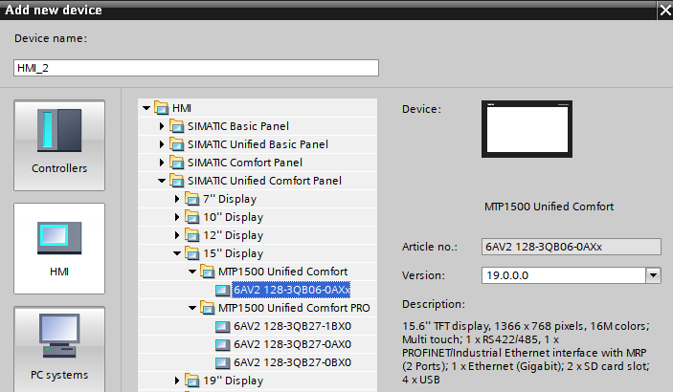Select the 12'' Display tree entry
This screenshot has width=673, height=392.
tap(233, 235)
